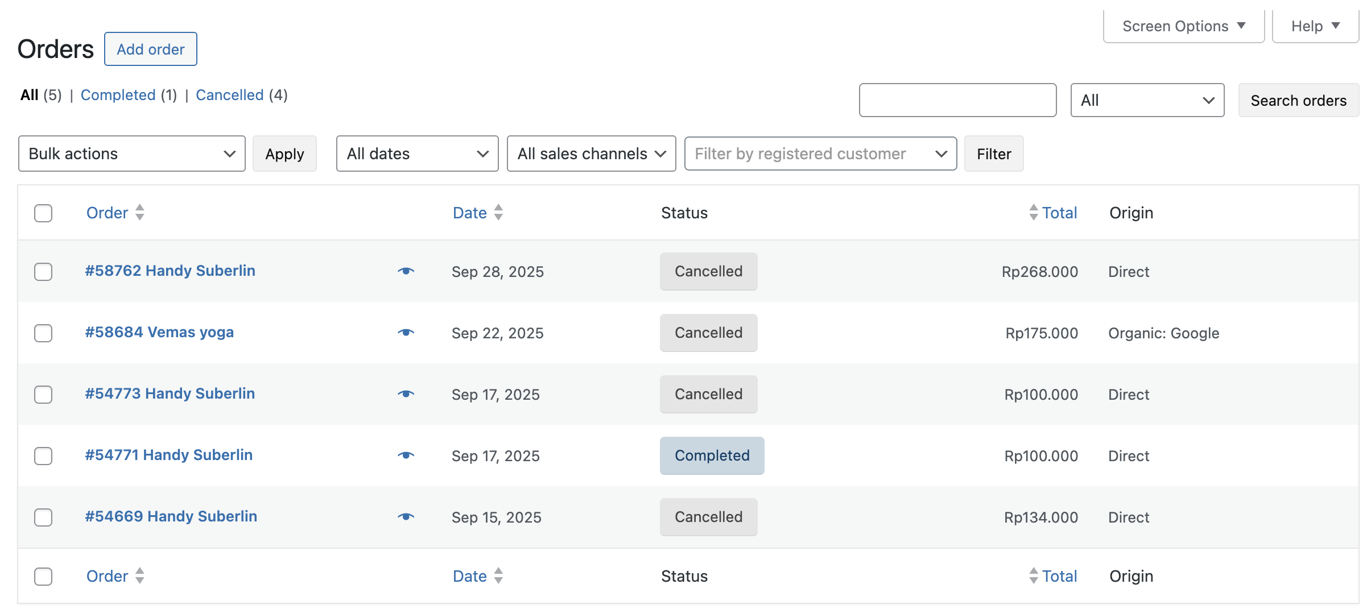1371x613 pixels.
Task: Open order #58684 Vemas yoga
Action: click(159, 332)
